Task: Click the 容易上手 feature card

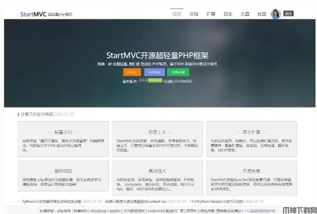Action: [157, 139]
